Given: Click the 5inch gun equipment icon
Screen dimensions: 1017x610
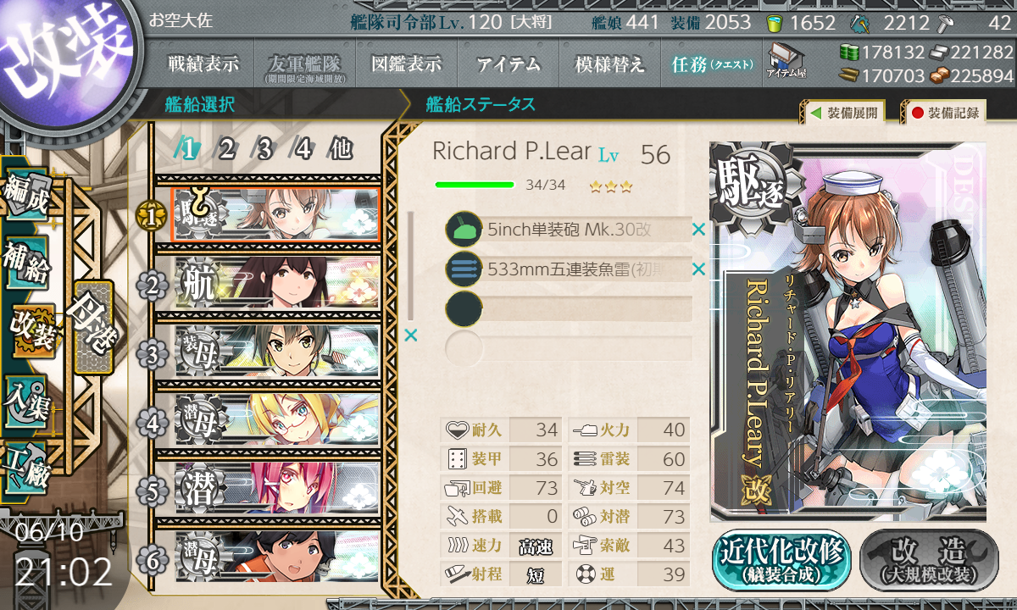Looking at the screenshot, I should coord(464,230).
